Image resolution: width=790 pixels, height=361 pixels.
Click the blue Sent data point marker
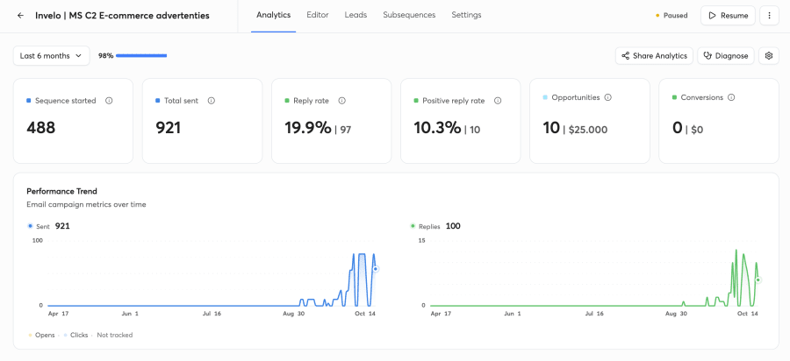click(x=376, y=270)
